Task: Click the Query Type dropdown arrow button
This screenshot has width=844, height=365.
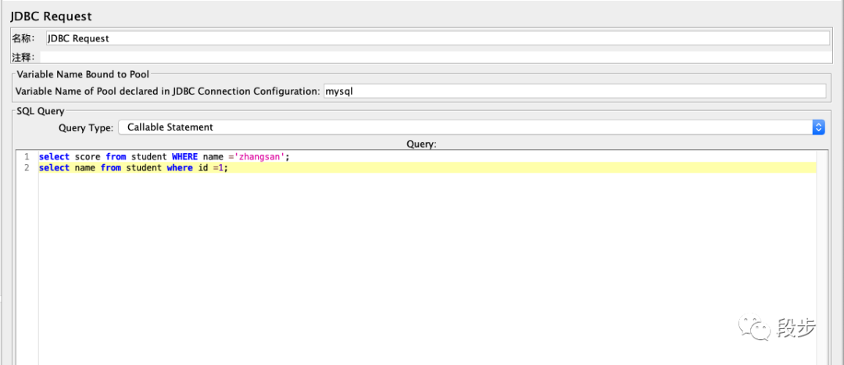Action: [818, 127]
